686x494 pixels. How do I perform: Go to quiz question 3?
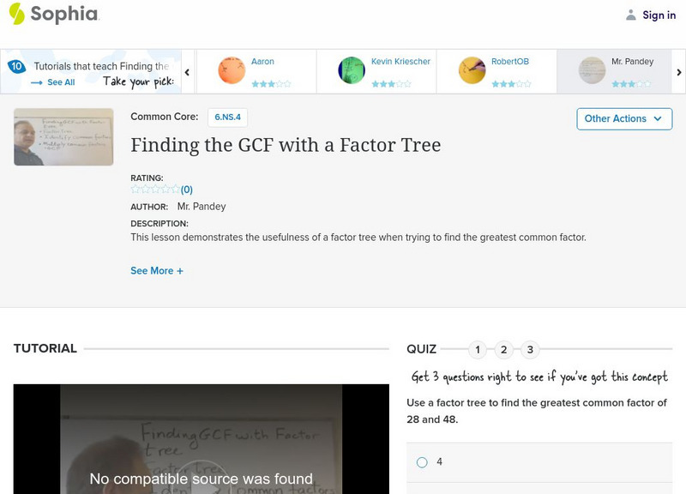pos(530,350)
